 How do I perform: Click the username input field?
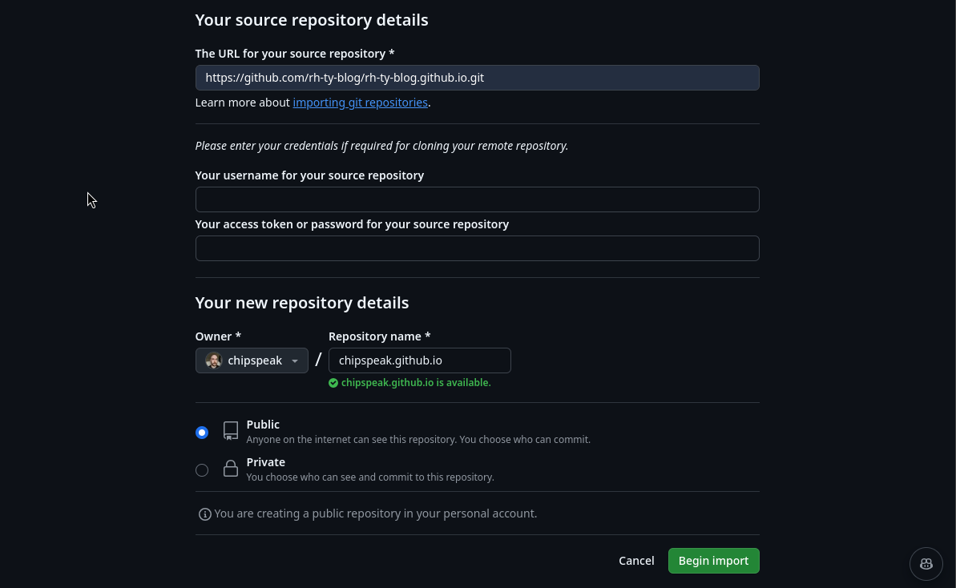(477, 199)
